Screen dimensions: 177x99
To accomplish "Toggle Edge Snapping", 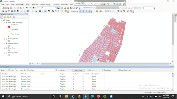I will pos(89,11).
